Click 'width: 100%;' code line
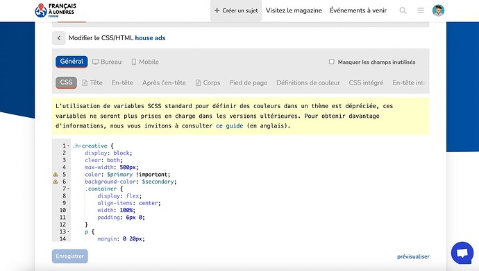The width and height of the screenshot is (479, 271). point(116,210)
